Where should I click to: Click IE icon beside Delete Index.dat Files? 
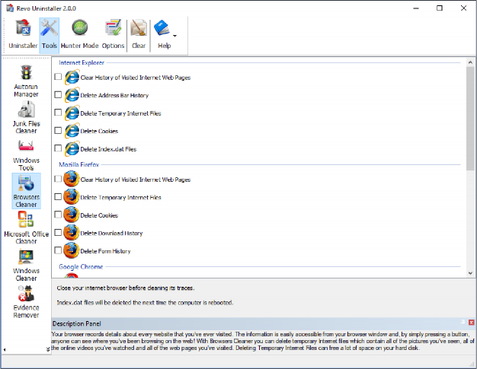pos(72,149)
